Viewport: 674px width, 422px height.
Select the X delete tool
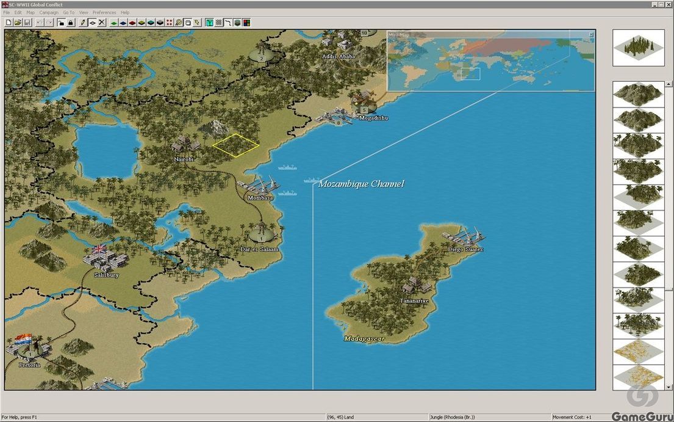102,23
